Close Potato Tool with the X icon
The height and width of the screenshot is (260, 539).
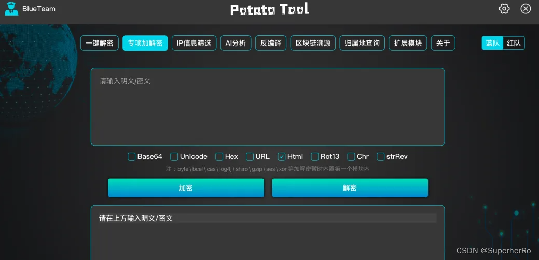(x=526, y=9)
